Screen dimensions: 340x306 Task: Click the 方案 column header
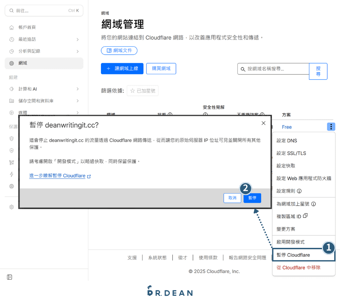286,115
